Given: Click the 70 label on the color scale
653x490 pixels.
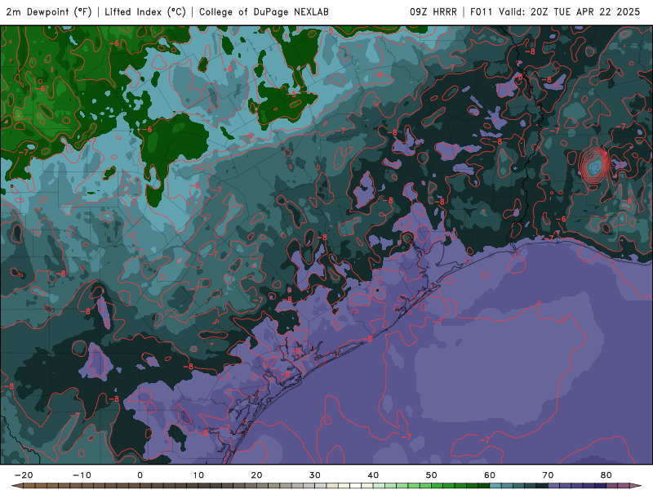Looking at the screenshot, I should point(548,475).
